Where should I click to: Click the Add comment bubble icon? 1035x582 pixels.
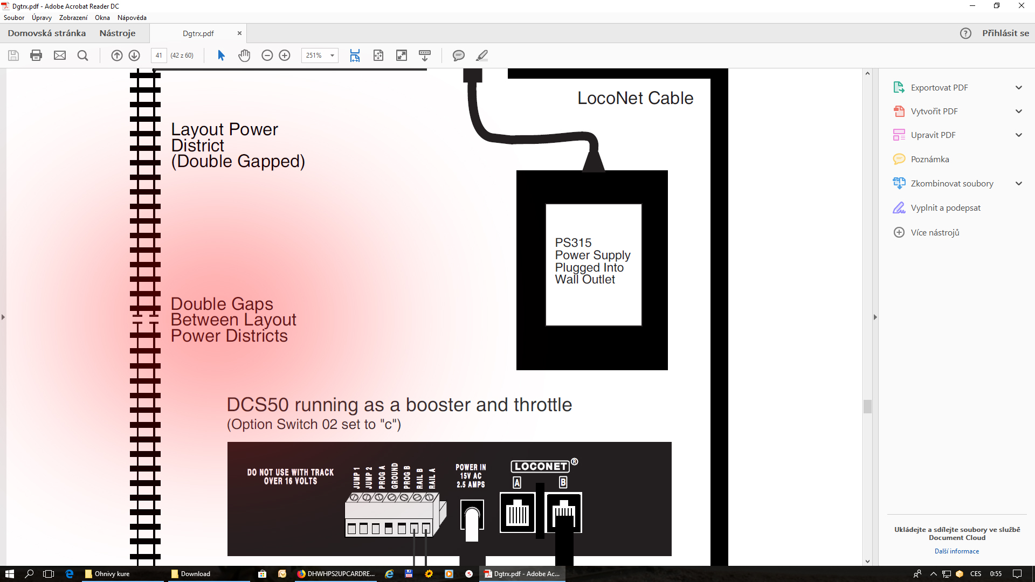coord(458,56)
